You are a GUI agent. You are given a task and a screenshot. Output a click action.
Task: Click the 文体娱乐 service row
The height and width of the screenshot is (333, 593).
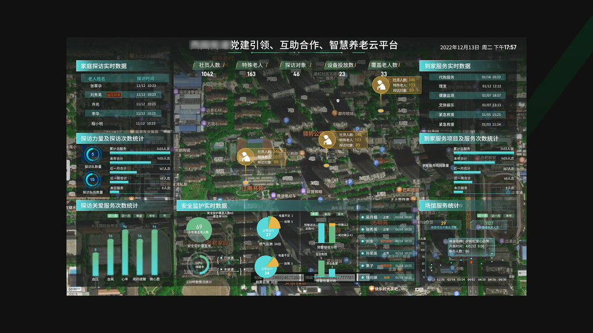point(468,105)
